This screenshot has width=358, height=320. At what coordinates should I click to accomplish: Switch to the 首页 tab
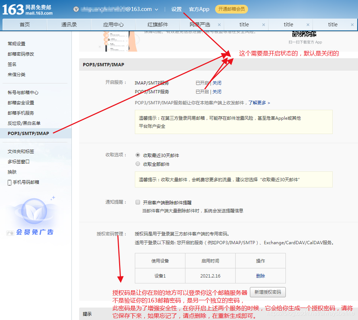tap(25, 25)
